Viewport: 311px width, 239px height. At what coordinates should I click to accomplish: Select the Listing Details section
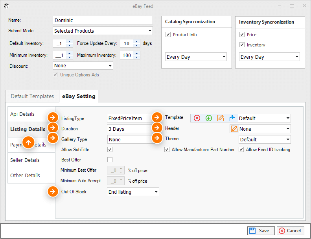click(31, 129)
